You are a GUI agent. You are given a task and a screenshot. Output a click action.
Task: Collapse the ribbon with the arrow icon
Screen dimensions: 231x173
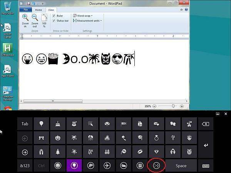181,10
